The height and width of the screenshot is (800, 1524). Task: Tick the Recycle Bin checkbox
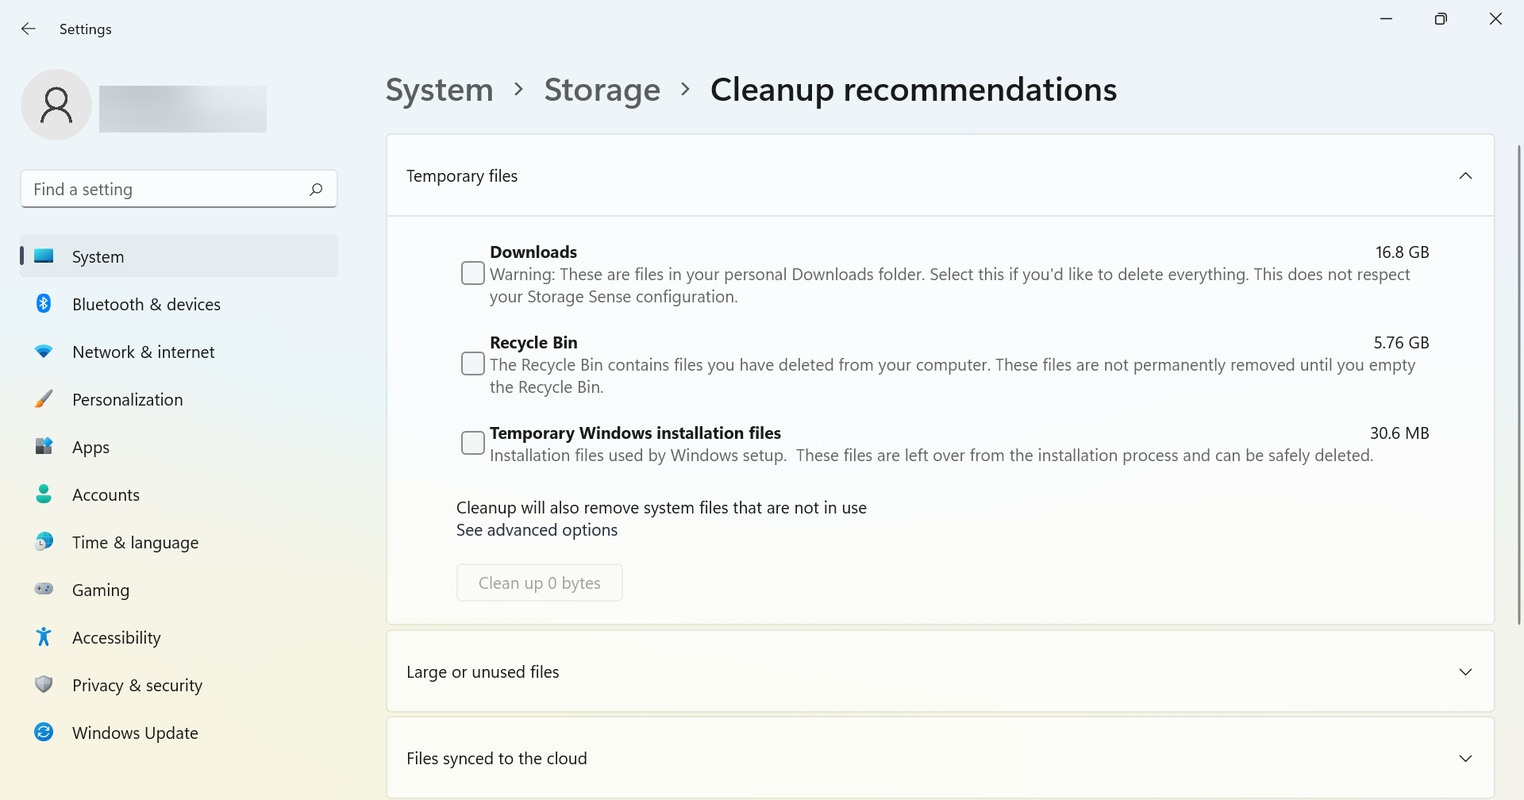point(473,363)
